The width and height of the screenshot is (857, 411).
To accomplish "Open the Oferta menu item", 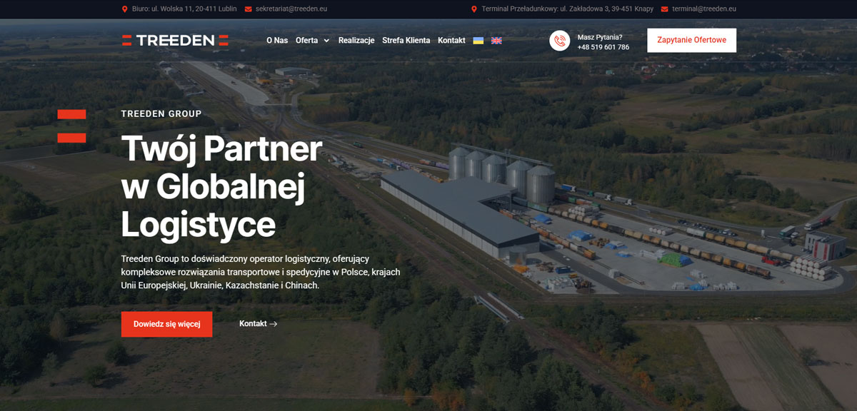I will [x=307, y=41].
